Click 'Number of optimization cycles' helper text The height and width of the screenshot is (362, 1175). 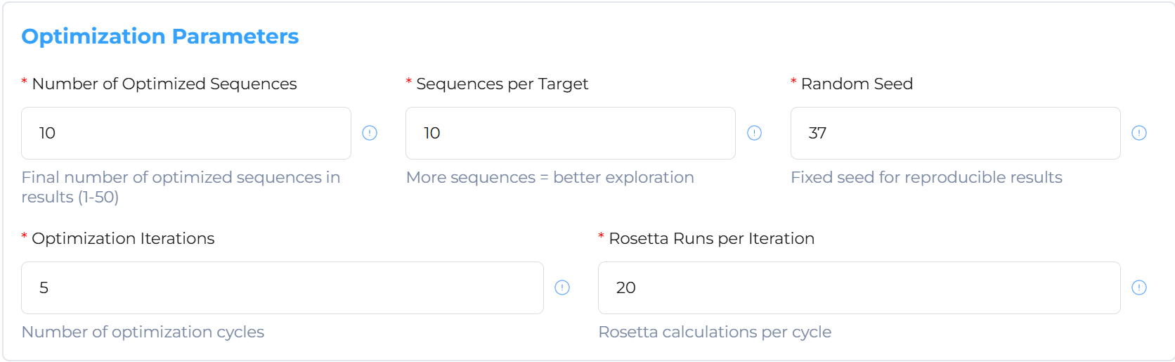(x=143, y=332)
